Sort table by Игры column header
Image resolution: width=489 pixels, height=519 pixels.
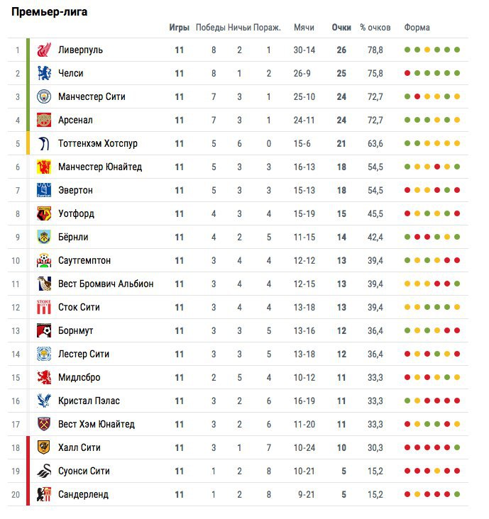click(x=179, y=28)
